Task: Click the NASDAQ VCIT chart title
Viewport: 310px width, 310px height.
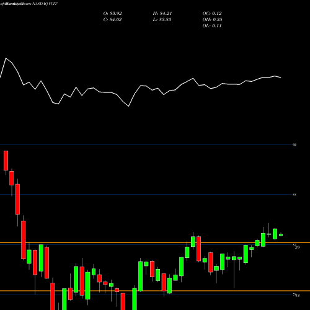Action: (x=44, y=4)
